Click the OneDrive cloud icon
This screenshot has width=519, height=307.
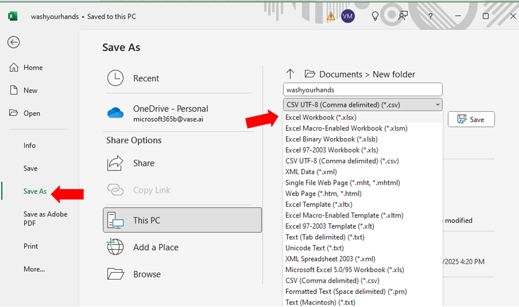click(115, 113)
